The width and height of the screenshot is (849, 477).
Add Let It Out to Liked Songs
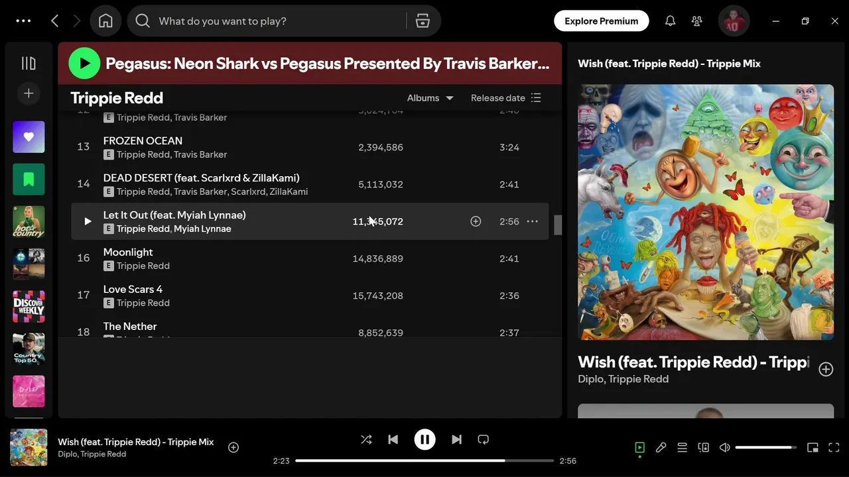coord(476,221)
